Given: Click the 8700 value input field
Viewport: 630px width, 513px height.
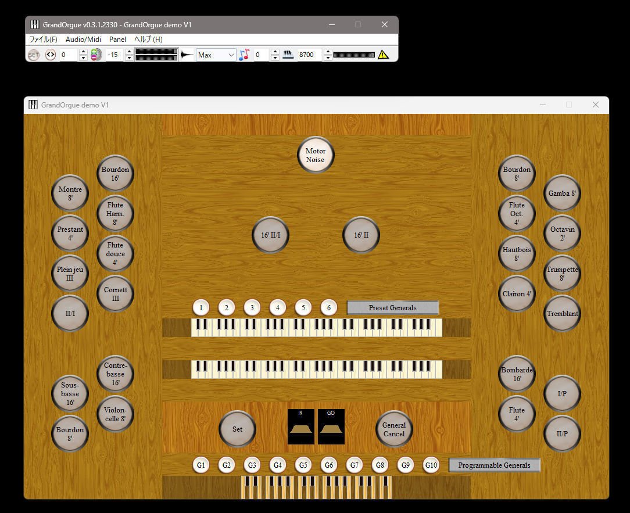Looking at the screenshot, I should tap(307, 54).
